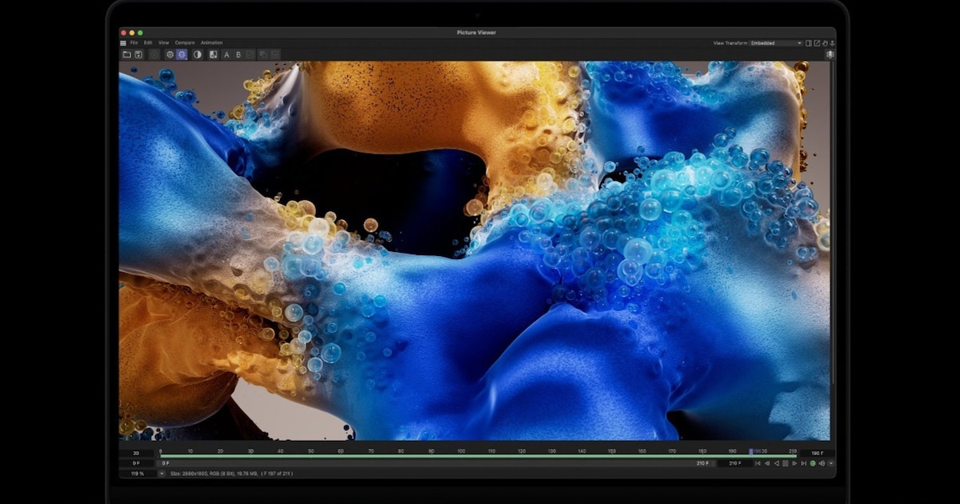Click the save image disk icon
Viewport: 960px width, 504px height.
pos(138,54)
